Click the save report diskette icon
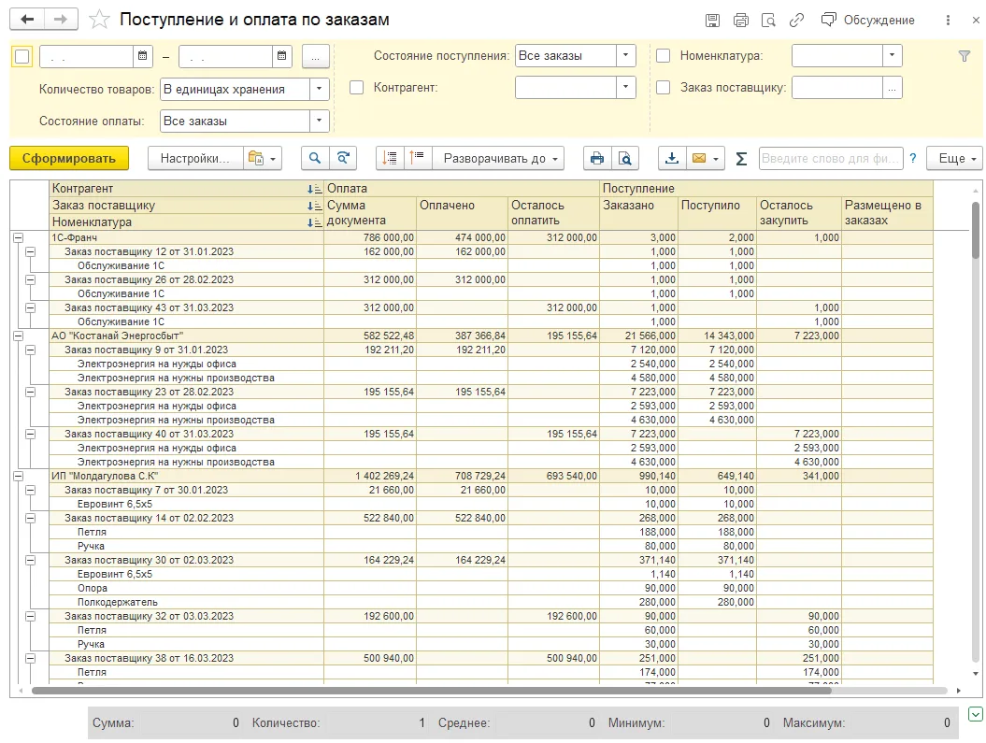Screen dimensions: 986x743 (712, 21)
